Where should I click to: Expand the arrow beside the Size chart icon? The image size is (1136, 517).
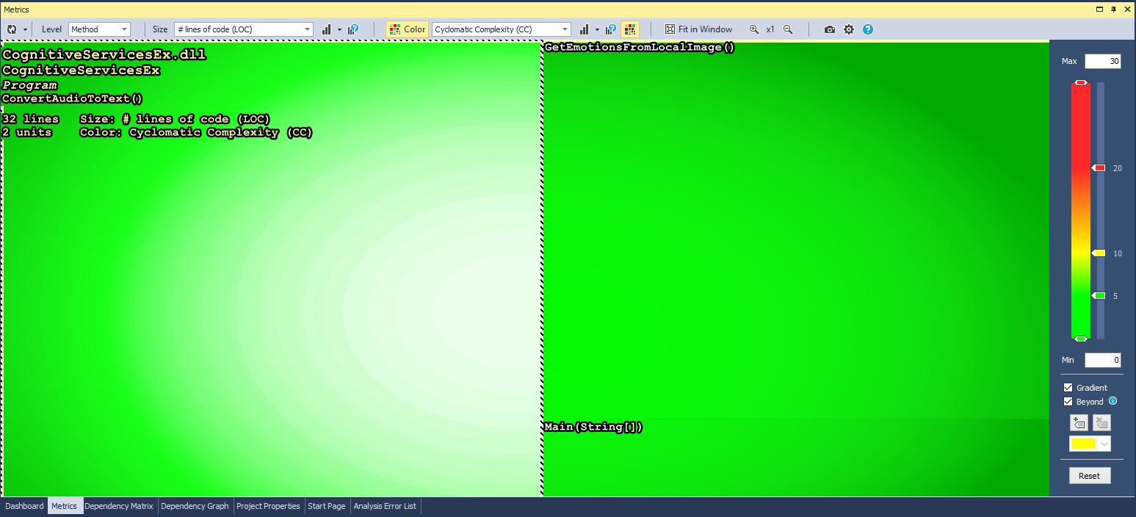point(339,29)
